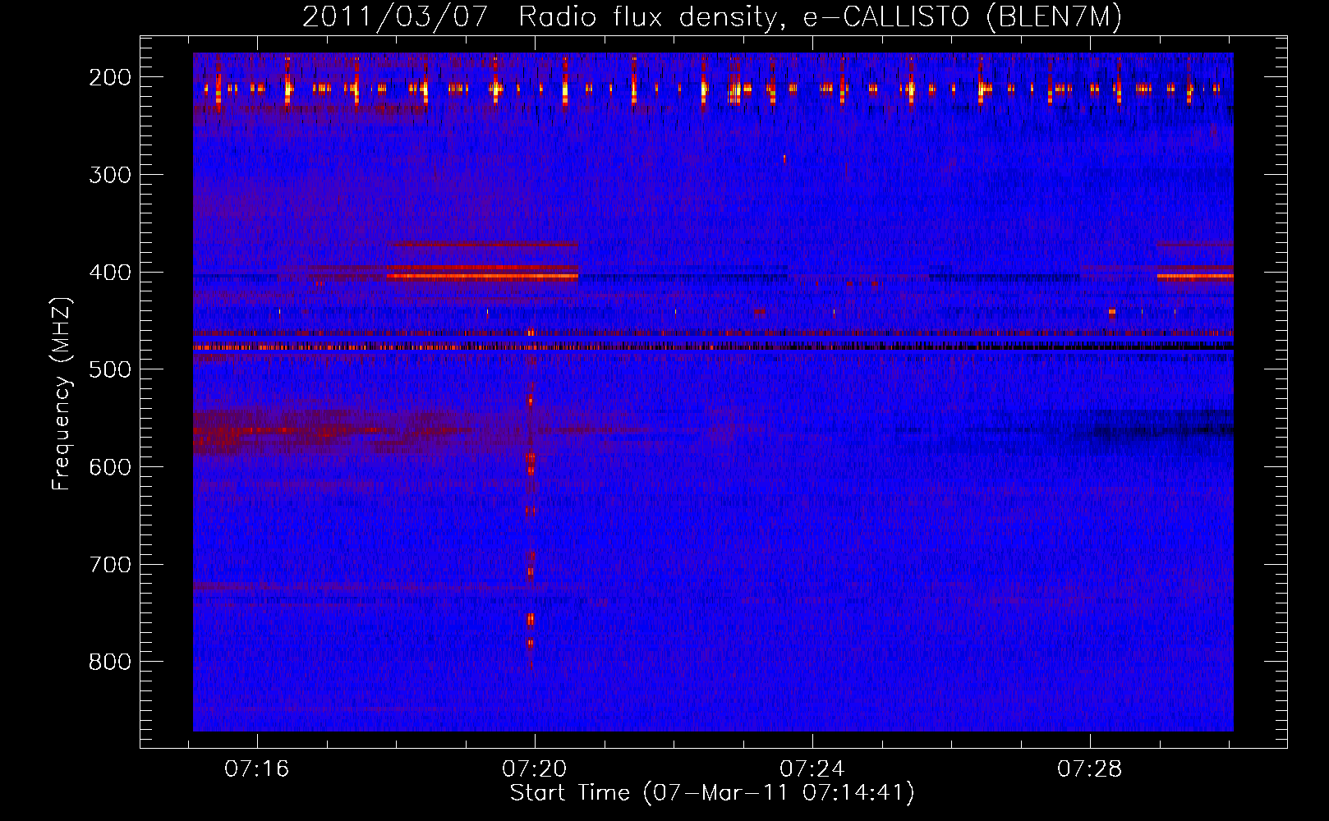
Task: Select the 300 frequency axis label
Action: tap(109, 175)
